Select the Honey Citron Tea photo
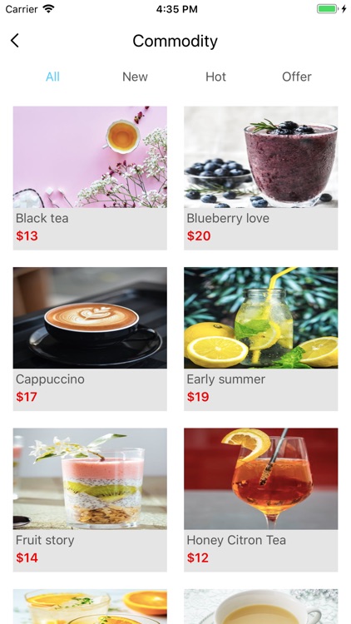351x624 pixels. pyautogui.click(x=260, y=478)
